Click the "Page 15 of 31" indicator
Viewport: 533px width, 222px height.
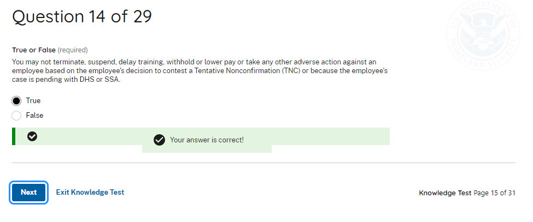(494, 193)
